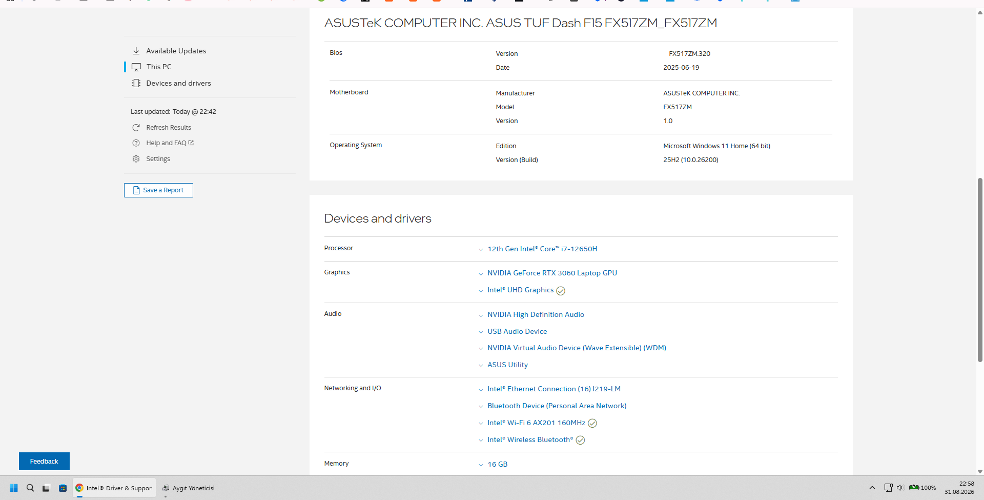The width and height of the screenshot is (984, 500).
Task: Click Microsoft Windows 11 Home (64 bit) text
Action: coord(716,146)
